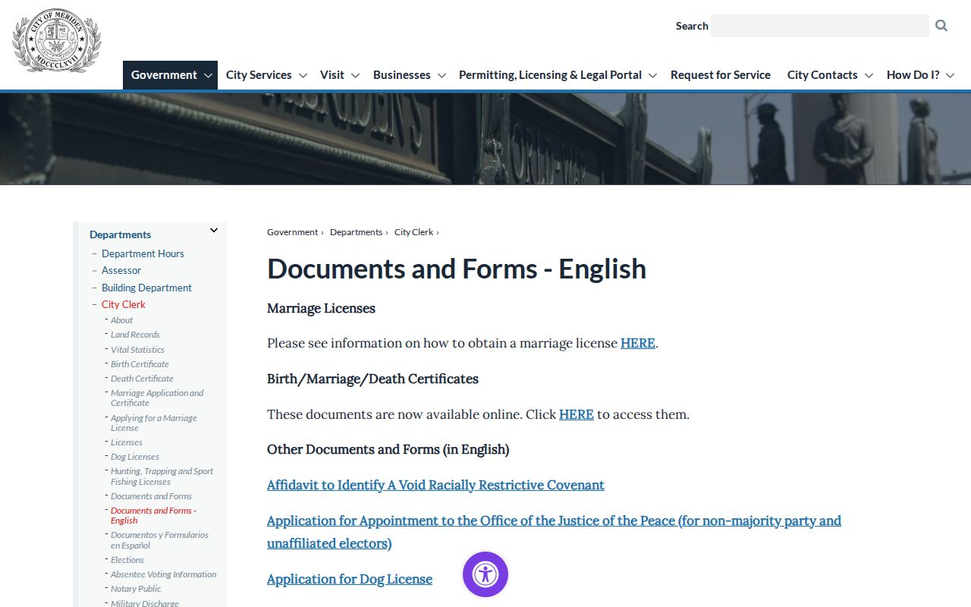The height and width of the screenshot is (607, 971).
Task: Click the City Clerk breadcrumb
Action: click(x=413, y=232)
